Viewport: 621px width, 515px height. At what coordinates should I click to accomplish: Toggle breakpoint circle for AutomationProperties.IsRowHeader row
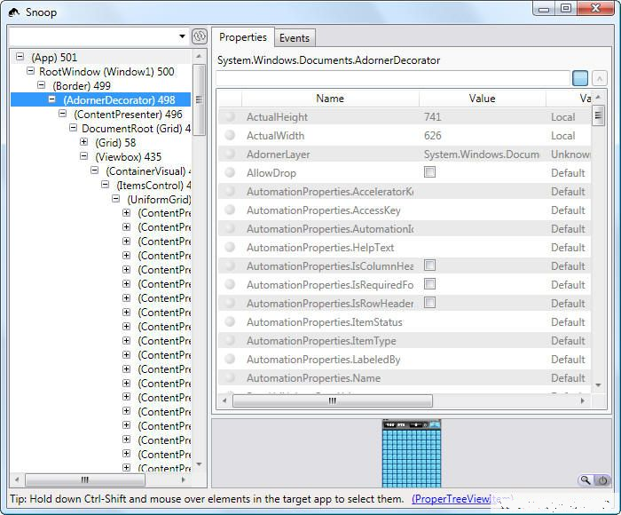point(230,303)
